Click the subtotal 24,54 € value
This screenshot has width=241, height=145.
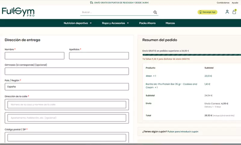208,95
